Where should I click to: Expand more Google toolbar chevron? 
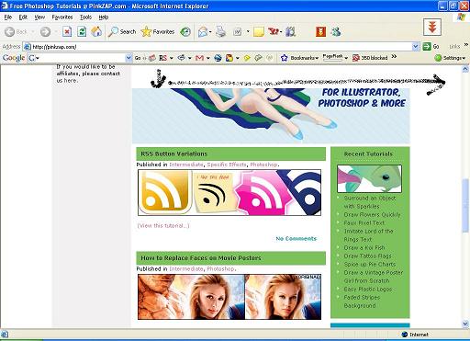pos(394,57)
